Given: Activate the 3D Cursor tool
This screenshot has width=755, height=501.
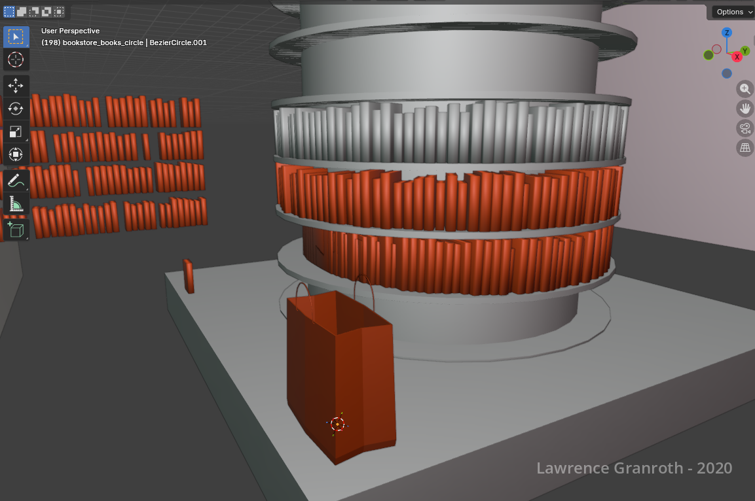Looking at the screenshot, I should click(x=16, y=60).
